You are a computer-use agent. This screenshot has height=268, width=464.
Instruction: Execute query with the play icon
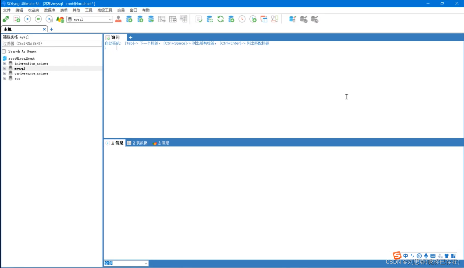27,19
